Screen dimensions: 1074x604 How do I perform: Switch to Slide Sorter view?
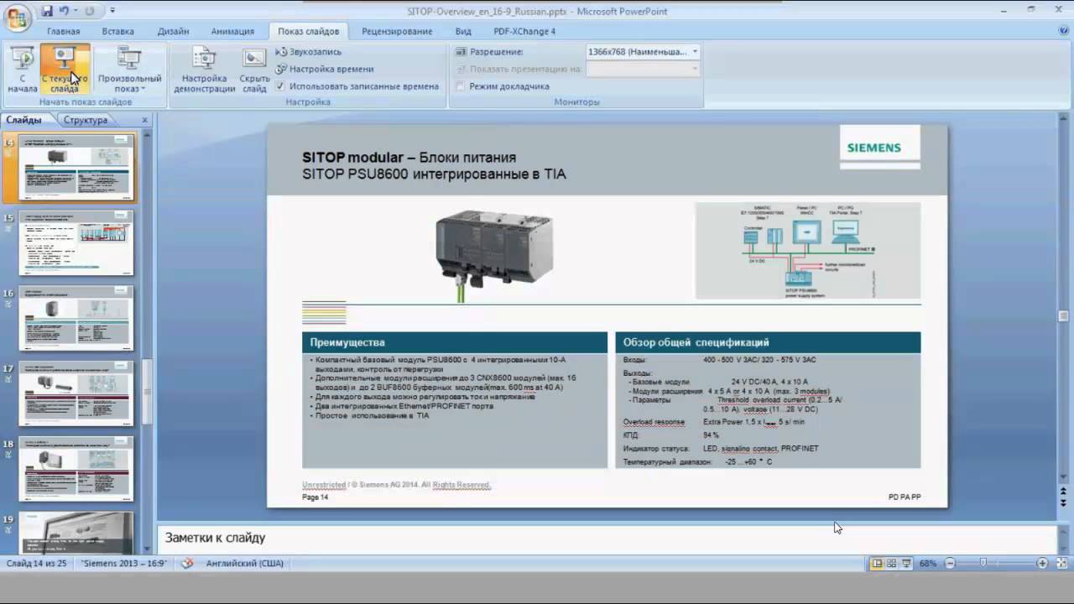[x=891, y=564]
